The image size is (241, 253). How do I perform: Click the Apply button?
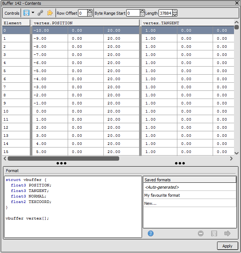pos(227,246)
